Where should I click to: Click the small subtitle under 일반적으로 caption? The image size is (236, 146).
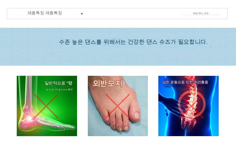(x=59, y=90)
